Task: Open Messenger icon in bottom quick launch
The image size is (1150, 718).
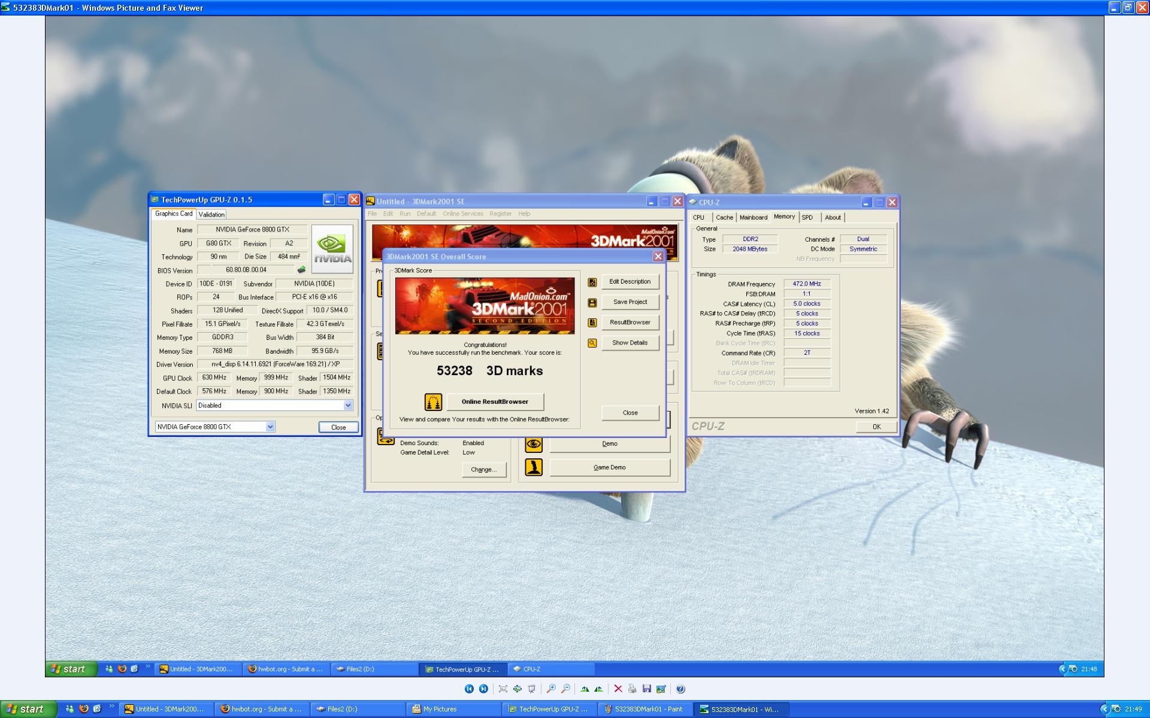Action: pyautogui.click(x=70, y=709)
